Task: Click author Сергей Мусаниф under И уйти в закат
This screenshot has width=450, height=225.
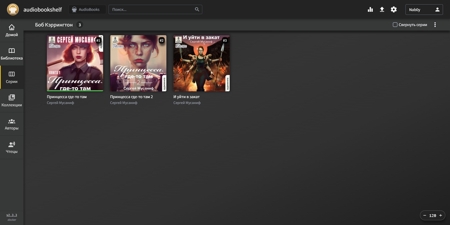Action: 187,103
